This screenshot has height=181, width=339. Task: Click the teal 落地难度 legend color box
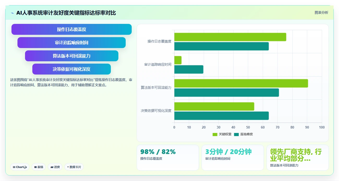(x=236, y=134)
